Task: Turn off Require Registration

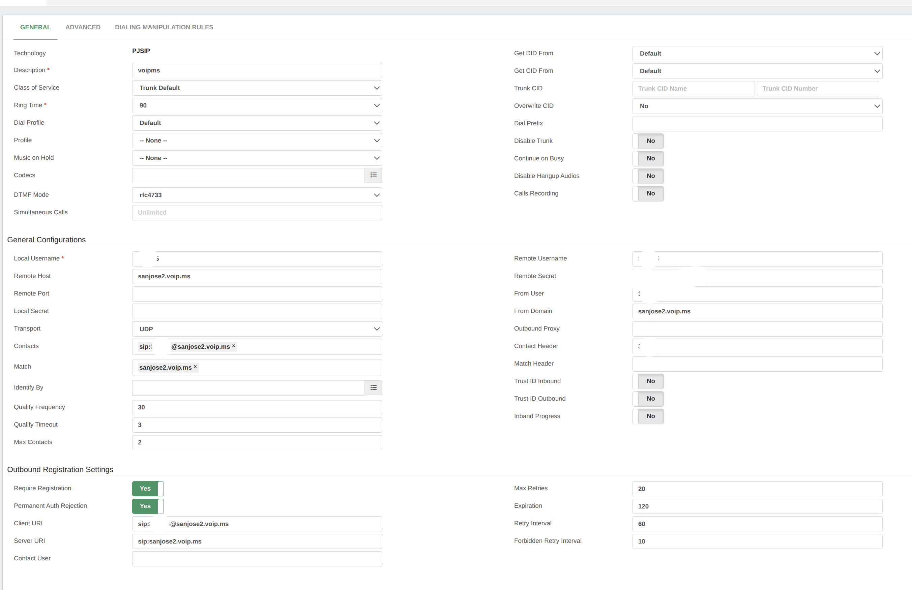Action: (x=148, y=489)
